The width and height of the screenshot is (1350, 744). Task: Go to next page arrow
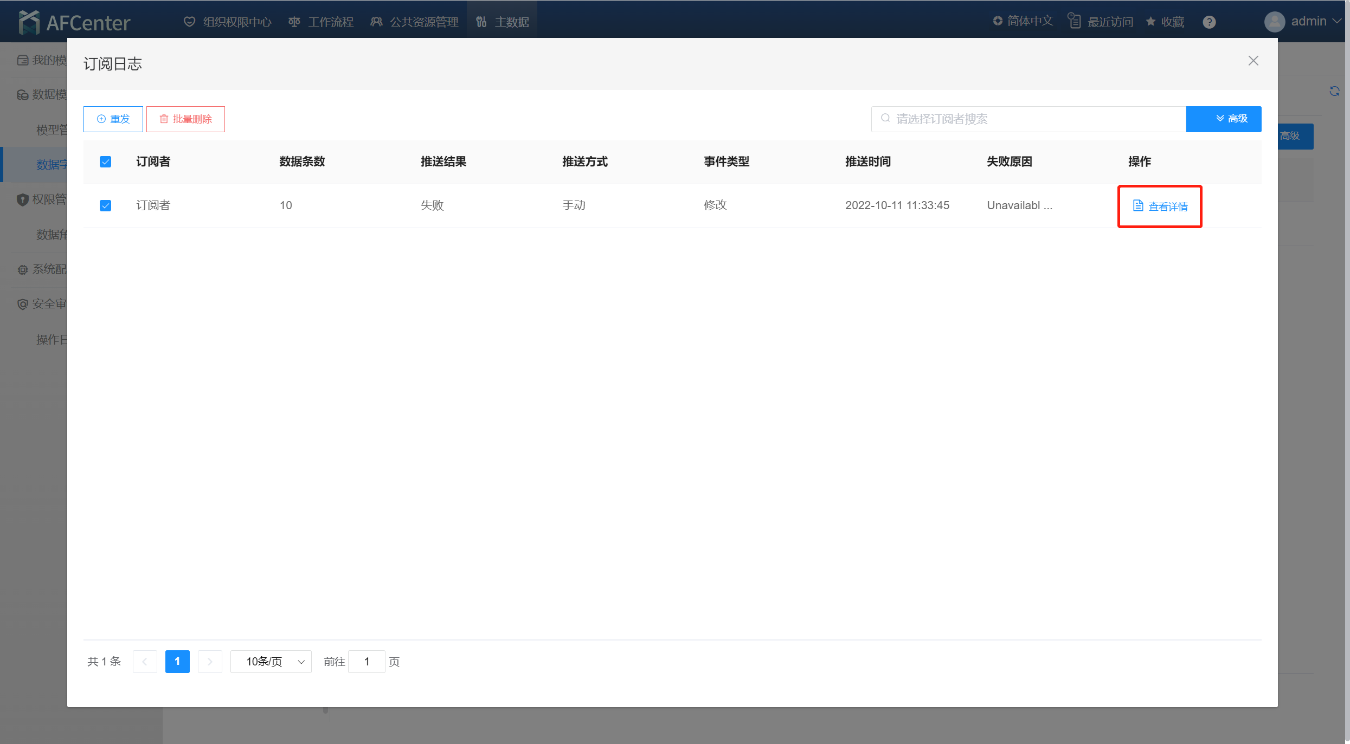(x=210, y=662)
